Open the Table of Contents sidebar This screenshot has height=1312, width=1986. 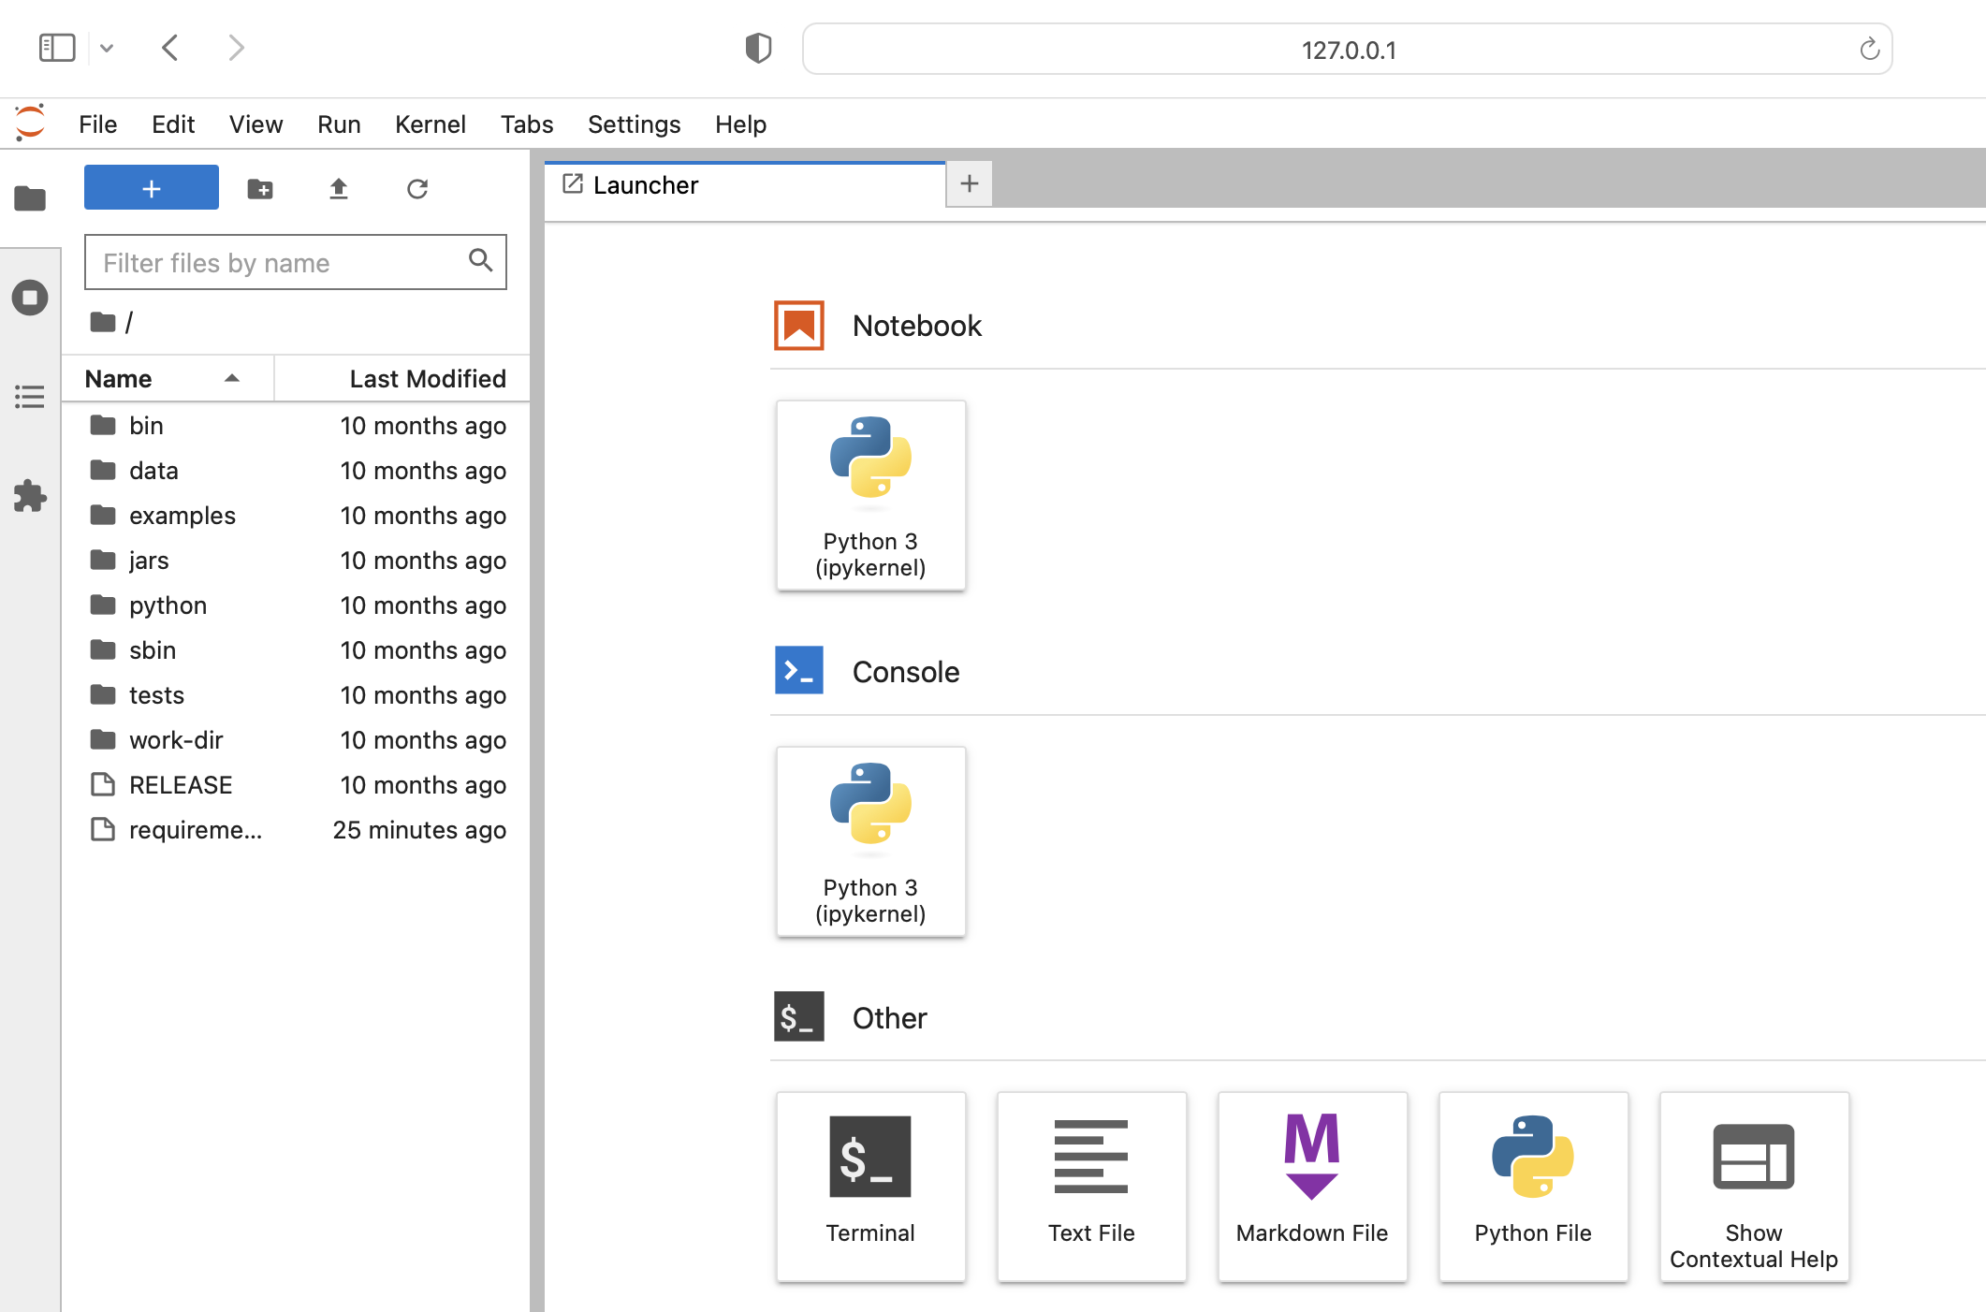[x=30, y=397]
